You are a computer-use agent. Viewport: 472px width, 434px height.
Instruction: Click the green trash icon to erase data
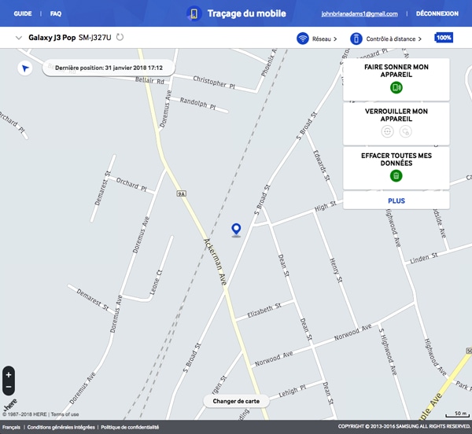coord(396,175)
